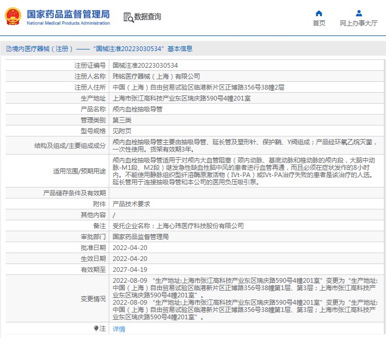This screenshot has width=386, height=338.
Task: Click the 首页 home icon
Action: (319, 13)
